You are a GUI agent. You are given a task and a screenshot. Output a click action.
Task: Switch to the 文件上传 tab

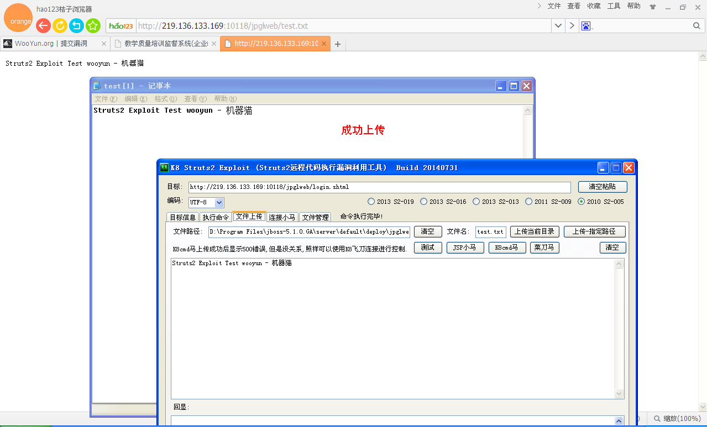coord(249,217)
